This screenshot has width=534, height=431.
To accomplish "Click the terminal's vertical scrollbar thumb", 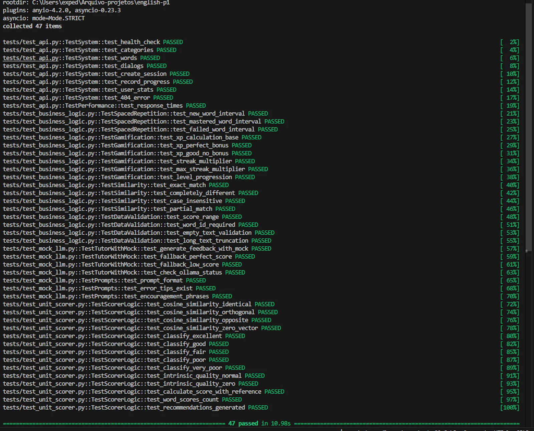I will pos(528,127).
